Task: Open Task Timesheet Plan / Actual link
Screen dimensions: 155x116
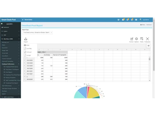Action: [13, 80]
